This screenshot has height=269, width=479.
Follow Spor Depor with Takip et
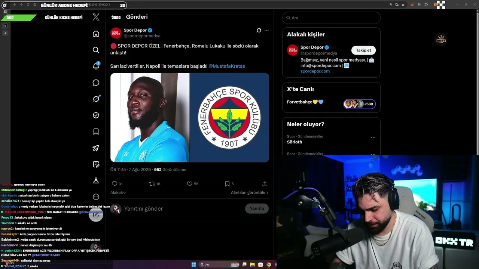(x=363, y=50)
